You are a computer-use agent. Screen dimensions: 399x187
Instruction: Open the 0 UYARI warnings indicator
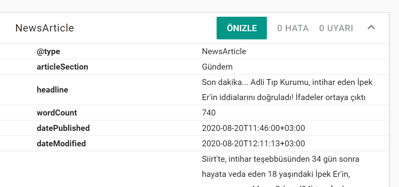[x=336, y=29]
